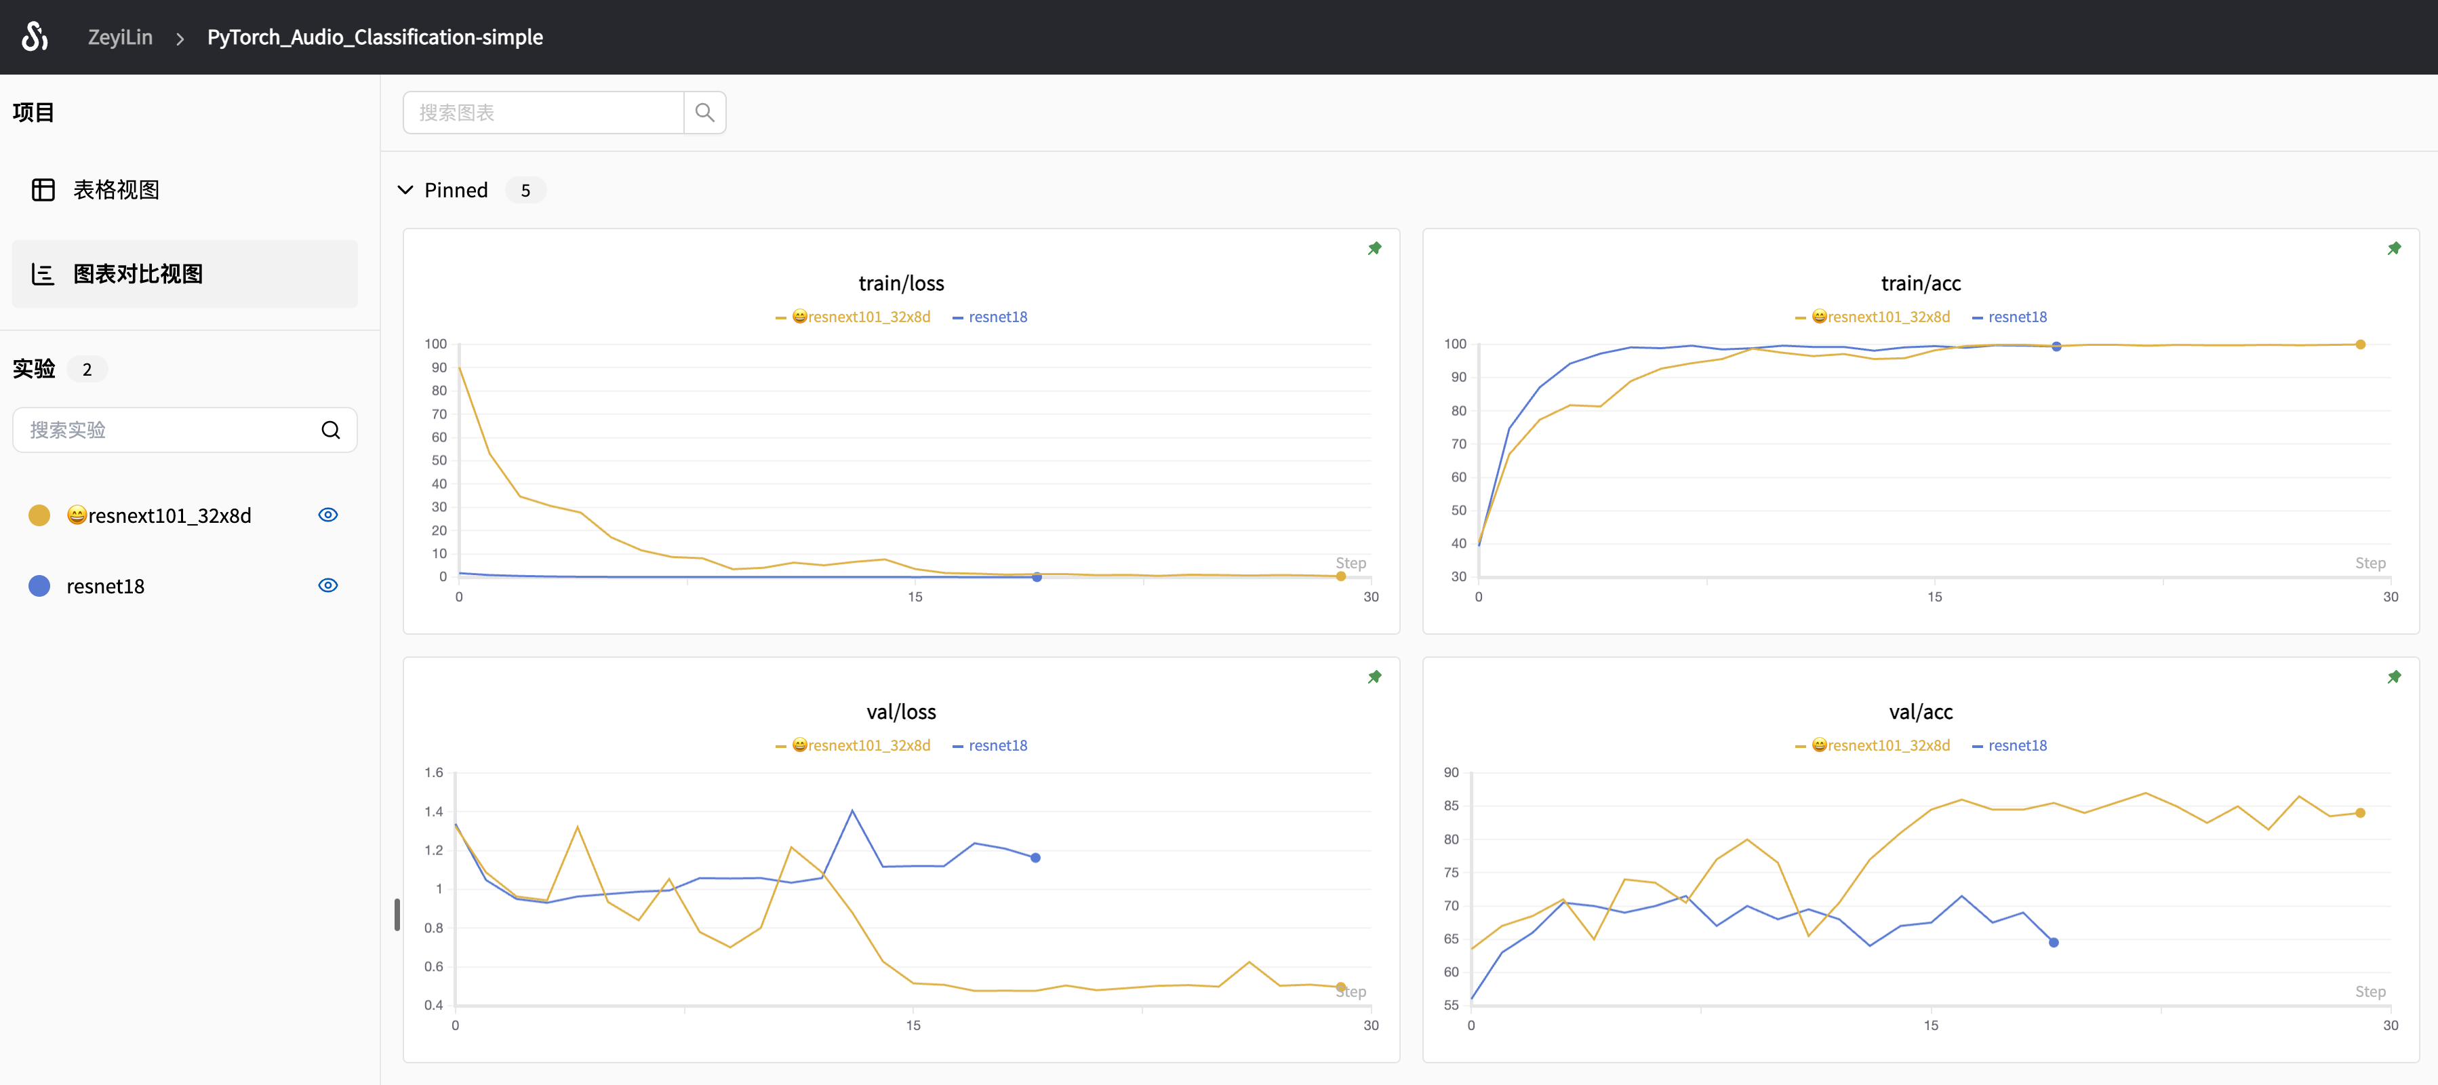Click the 实验 experiments count badge 2
The height and width of the screenshot is (1085, 2438).
[87, 370]
